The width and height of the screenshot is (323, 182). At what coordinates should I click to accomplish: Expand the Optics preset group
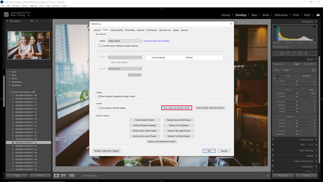[10, 78]
